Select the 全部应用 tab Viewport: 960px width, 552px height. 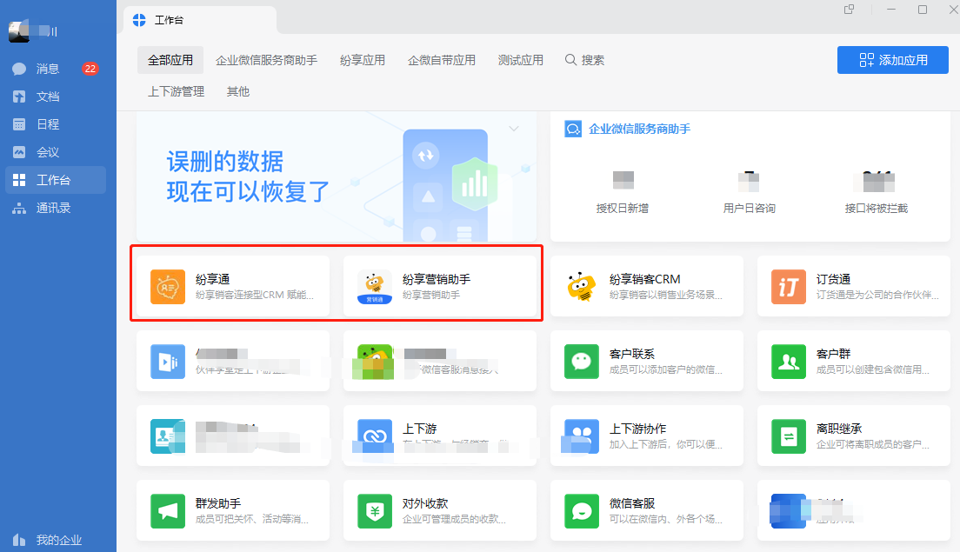(170, 60)
